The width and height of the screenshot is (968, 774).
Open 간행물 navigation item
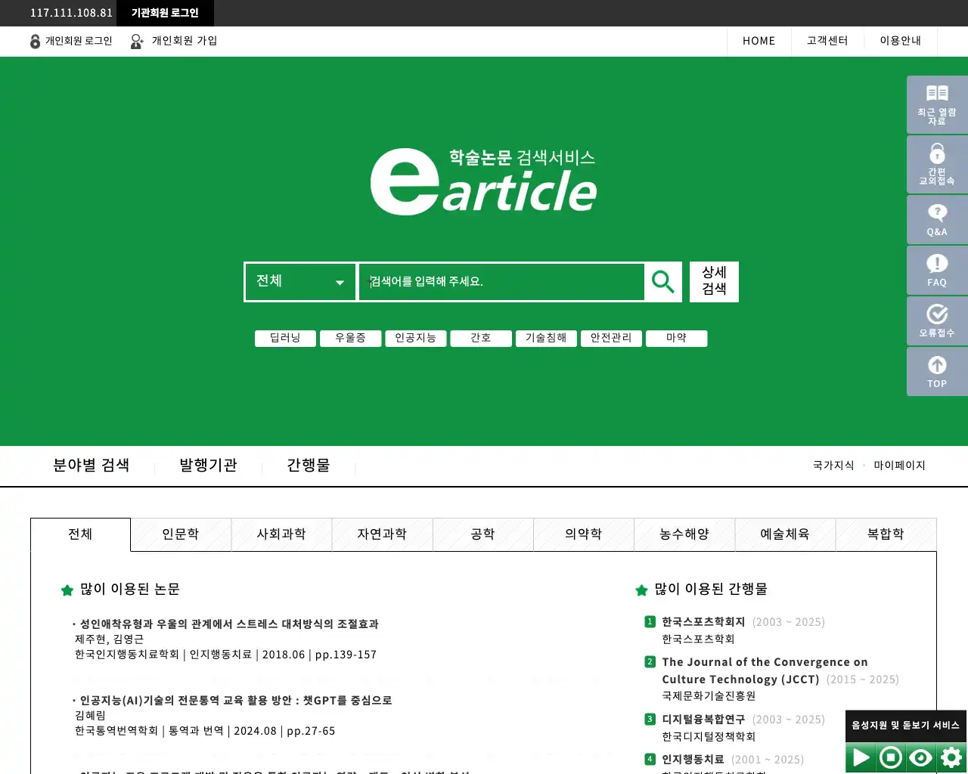[x=308, y=466]
